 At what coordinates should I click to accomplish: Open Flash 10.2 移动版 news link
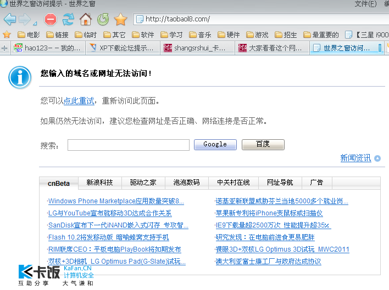click(x=108, y=237)
